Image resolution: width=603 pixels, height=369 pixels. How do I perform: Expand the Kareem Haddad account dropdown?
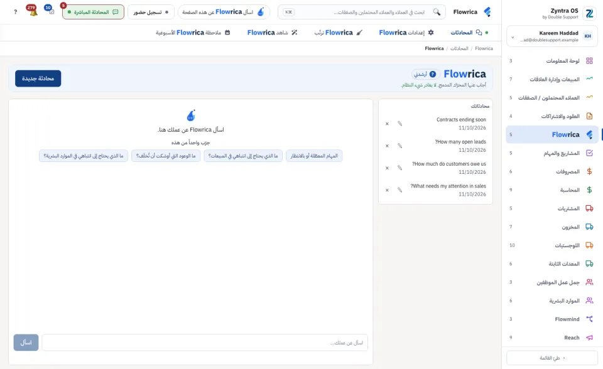(552, 36)
